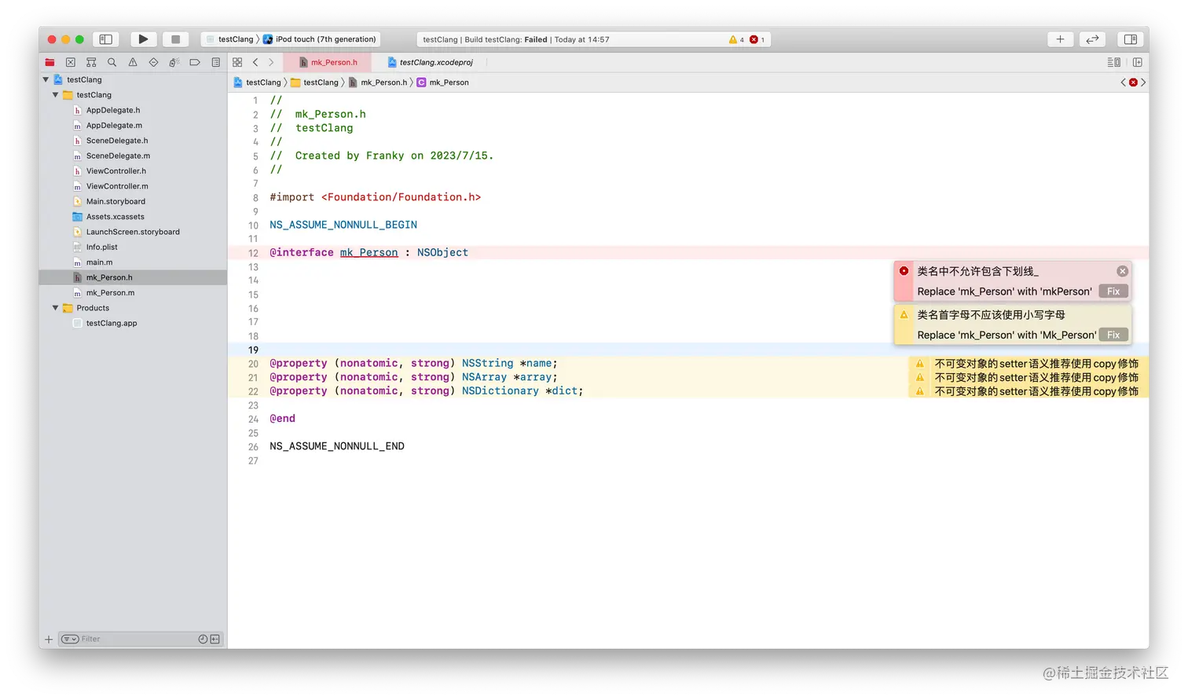The height and width of the screenshot is (700, 1188).
Task: Open AppDelegate.m in navigator
Action: tap(114, 126)
